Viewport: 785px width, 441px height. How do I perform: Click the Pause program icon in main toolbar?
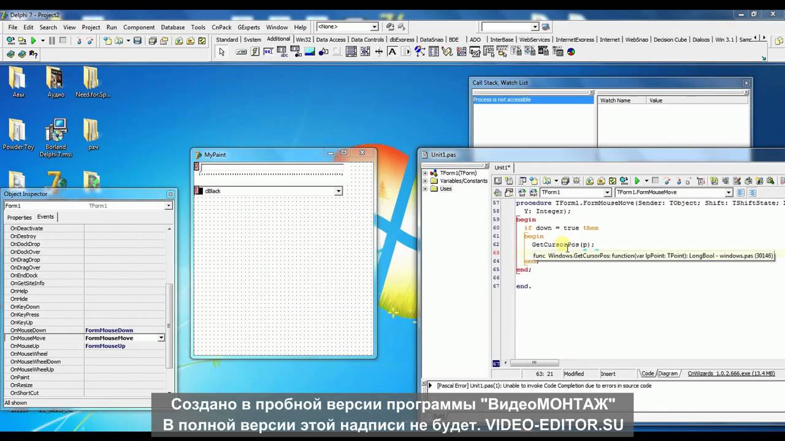[x=52, y=40]
